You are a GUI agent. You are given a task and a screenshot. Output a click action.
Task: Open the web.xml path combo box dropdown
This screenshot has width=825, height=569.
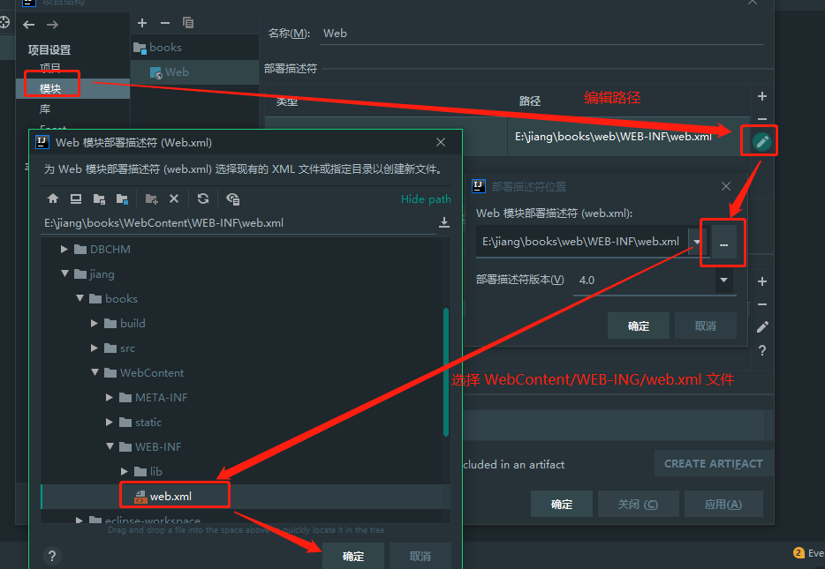pos(697,240)
